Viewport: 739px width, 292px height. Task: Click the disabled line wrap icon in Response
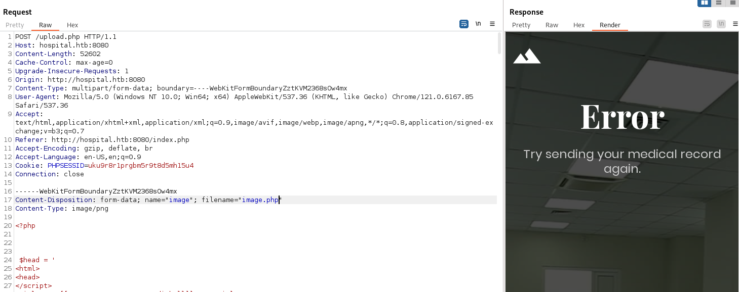click(707, 24)
